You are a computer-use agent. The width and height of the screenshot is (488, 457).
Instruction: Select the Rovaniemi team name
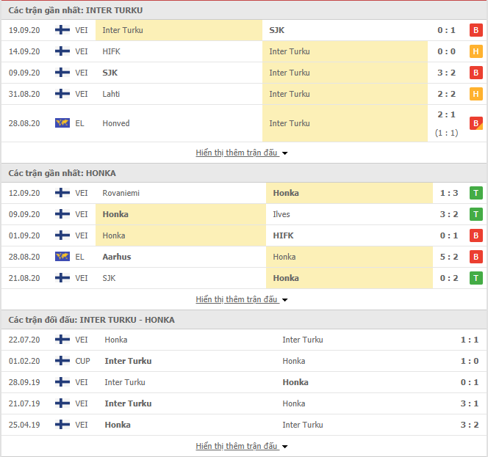point(121,193)
